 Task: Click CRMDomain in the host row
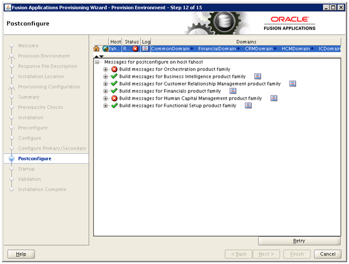[258, 48]
